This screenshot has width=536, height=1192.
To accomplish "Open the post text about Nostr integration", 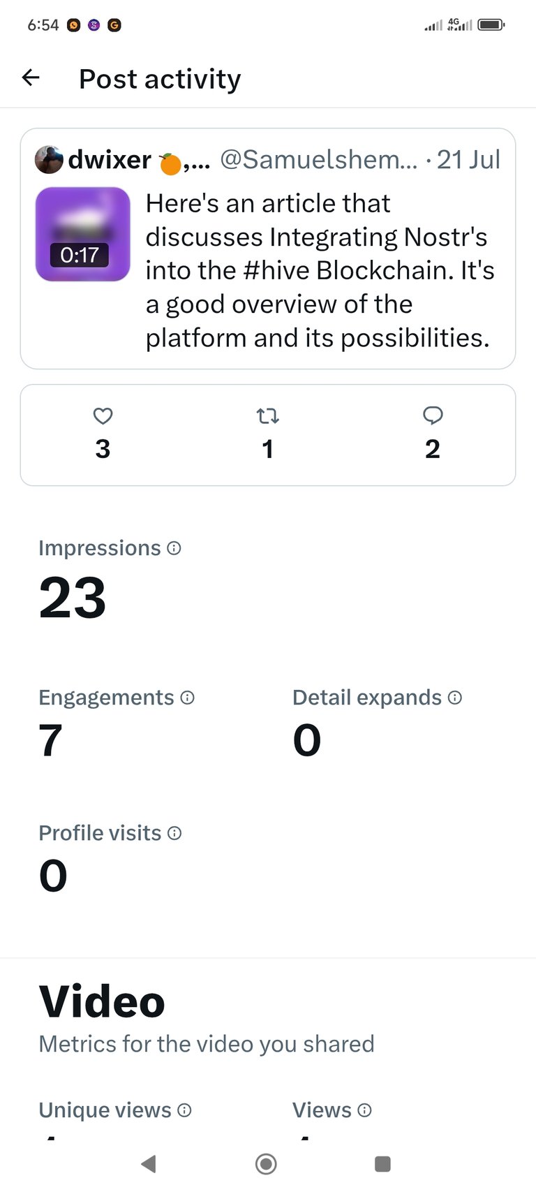I will point(320,271).
